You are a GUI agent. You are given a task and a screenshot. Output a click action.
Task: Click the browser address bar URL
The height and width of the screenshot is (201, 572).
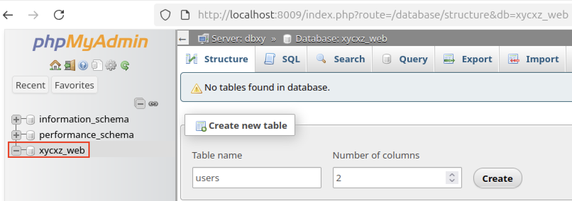383,15
